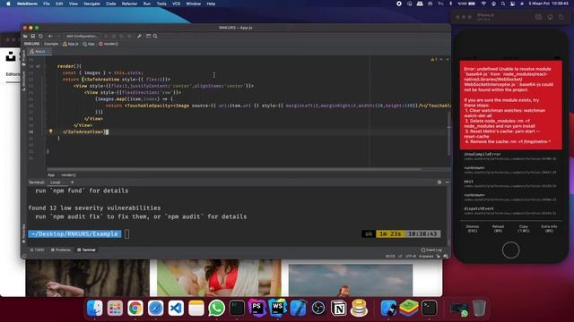Screen dimensions: 574x322
Task: Click the Simulator home toolbar icon
Action: (x=550, y=17)
